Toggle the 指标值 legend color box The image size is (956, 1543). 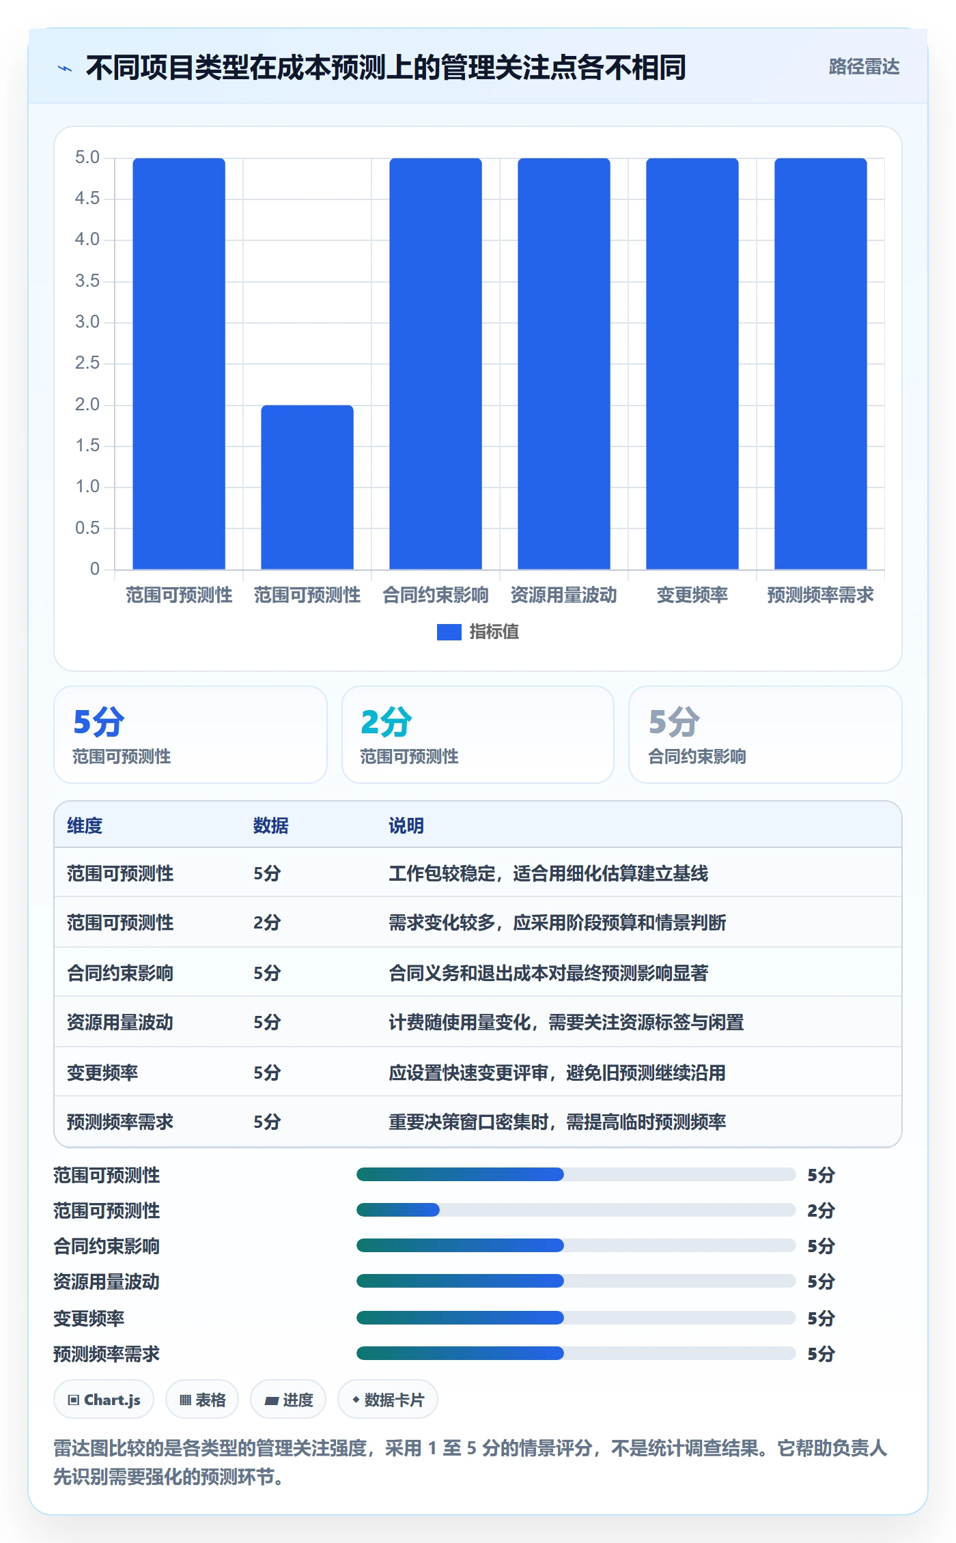click(449, 632)
